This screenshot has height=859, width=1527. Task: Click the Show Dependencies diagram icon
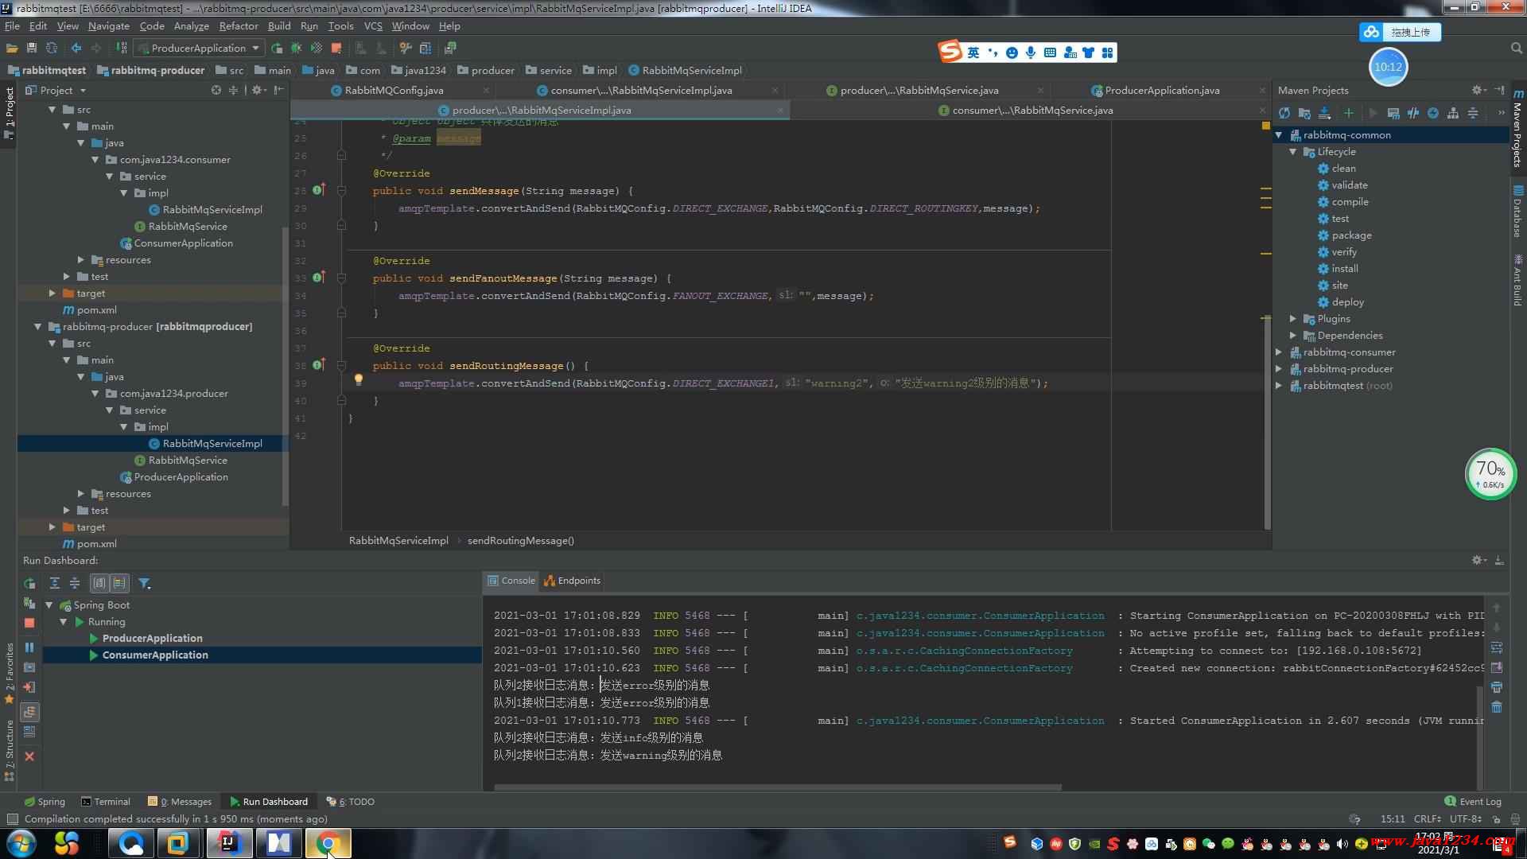(x=1453, y=113)
